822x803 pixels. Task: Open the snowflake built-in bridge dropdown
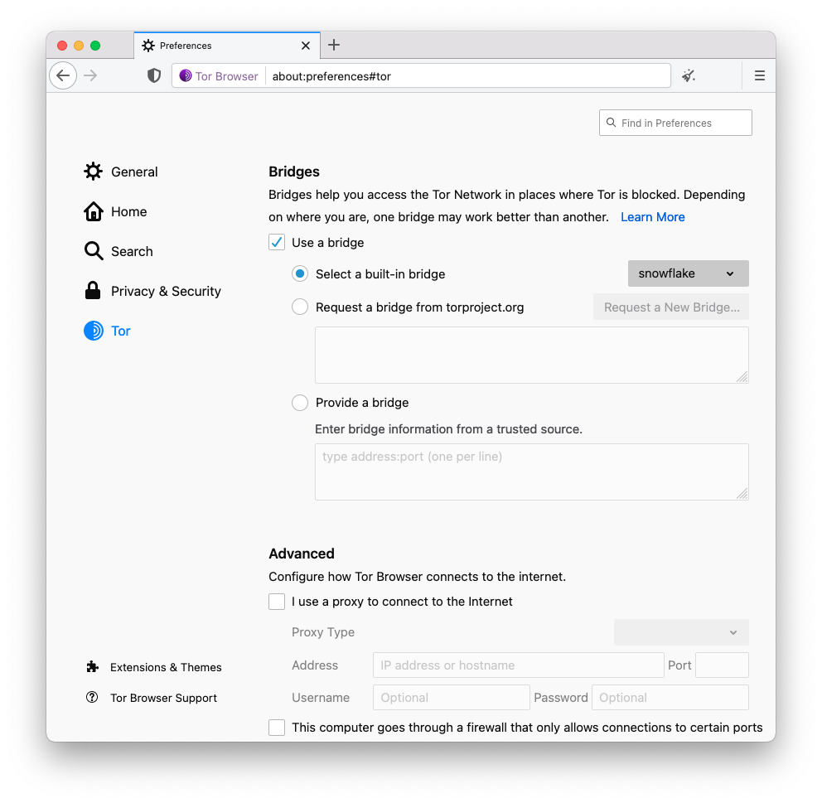[x=688, y=273]
